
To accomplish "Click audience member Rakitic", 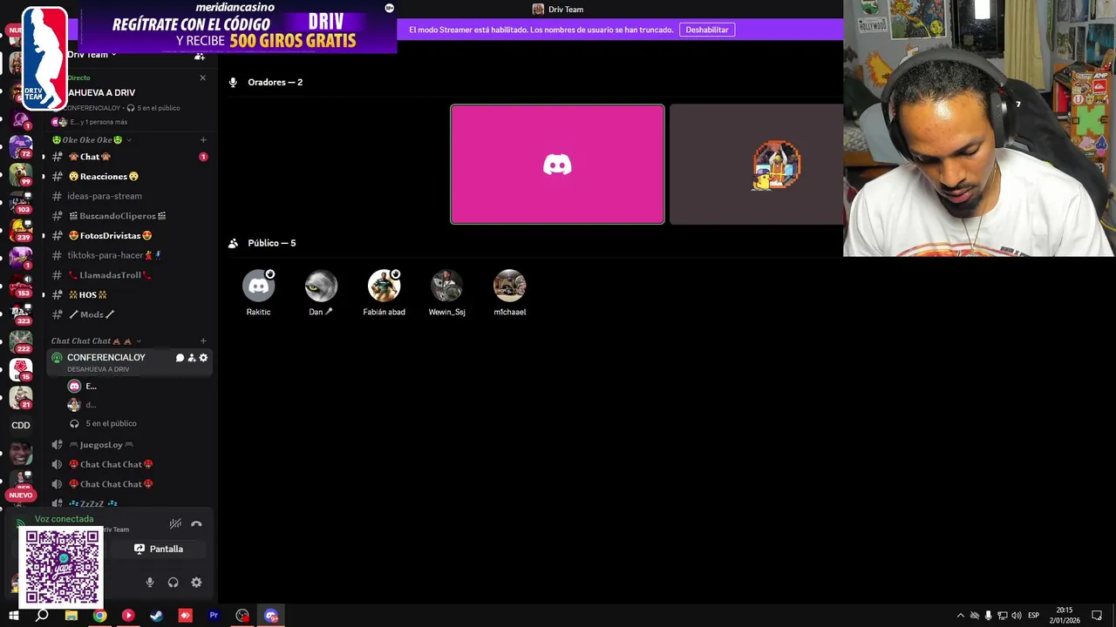I will pyautogui.click(x=258, y=293).
